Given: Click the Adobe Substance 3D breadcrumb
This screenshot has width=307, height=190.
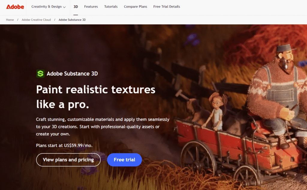Looking at the screenshot, I should [x=72, y=19].
